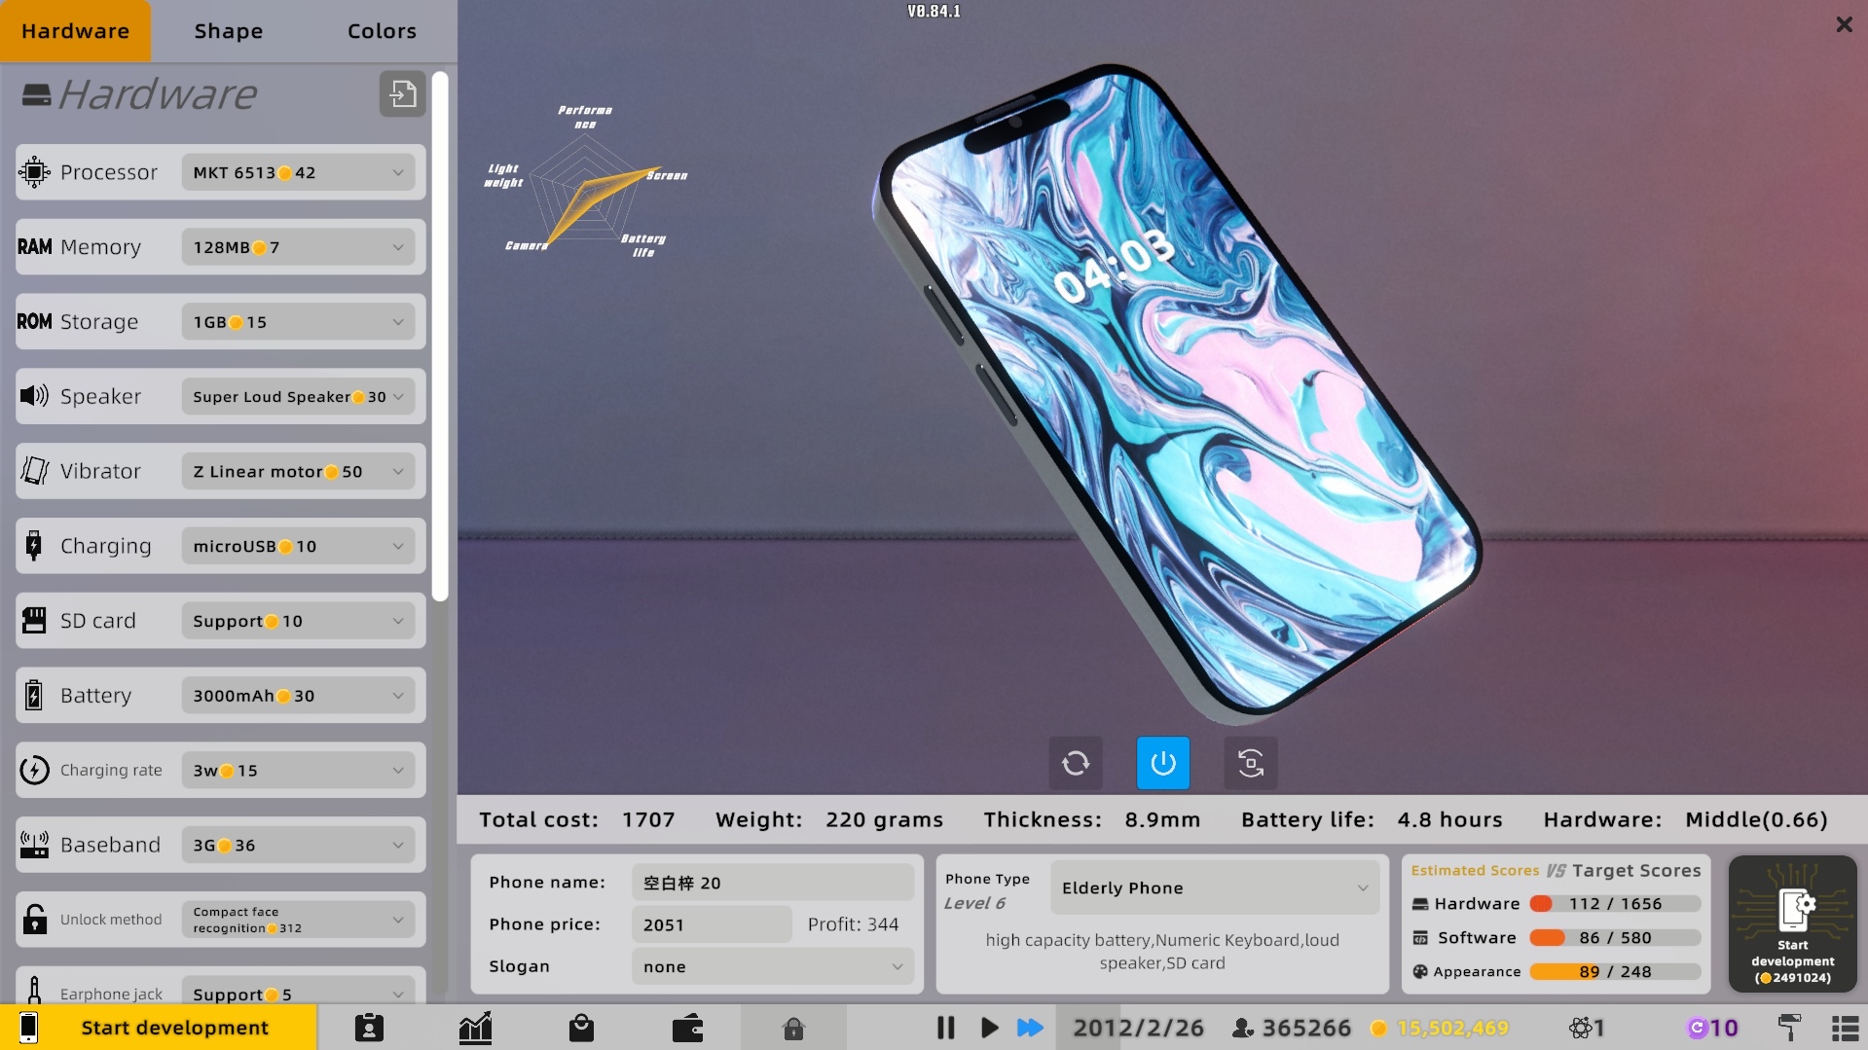
Task: Click the Phone name input field
Action: pyautogui.click(x=773, y=883)
